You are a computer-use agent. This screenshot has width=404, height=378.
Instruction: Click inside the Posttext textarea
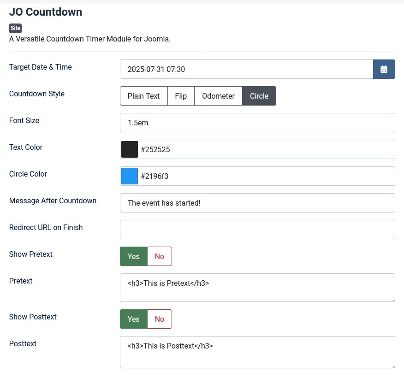click(257, 352)
